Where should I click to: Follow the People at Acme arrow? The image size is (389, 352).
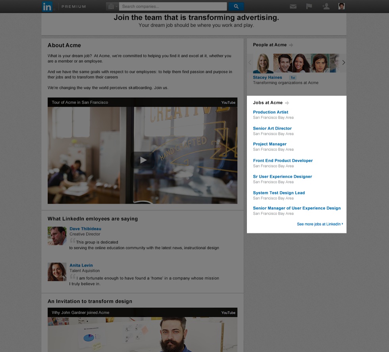tap(291, 45)
